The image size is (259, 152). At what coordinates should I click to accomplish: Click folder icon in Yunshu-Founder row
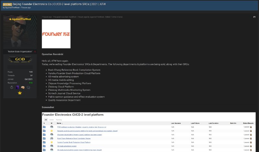point(44,142)
